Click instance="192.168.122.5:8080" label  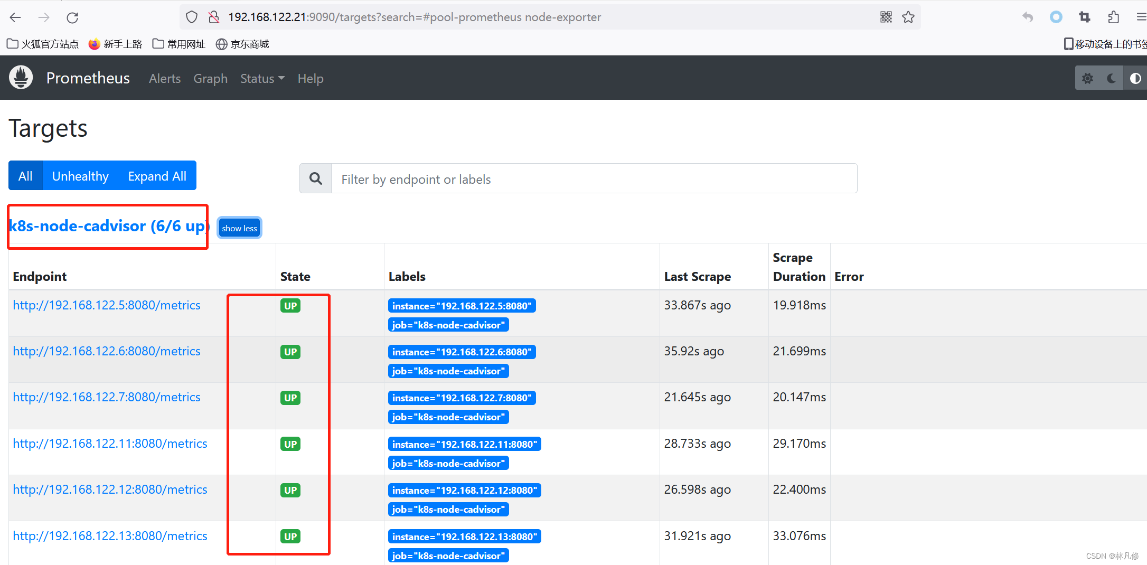point(462,306)
